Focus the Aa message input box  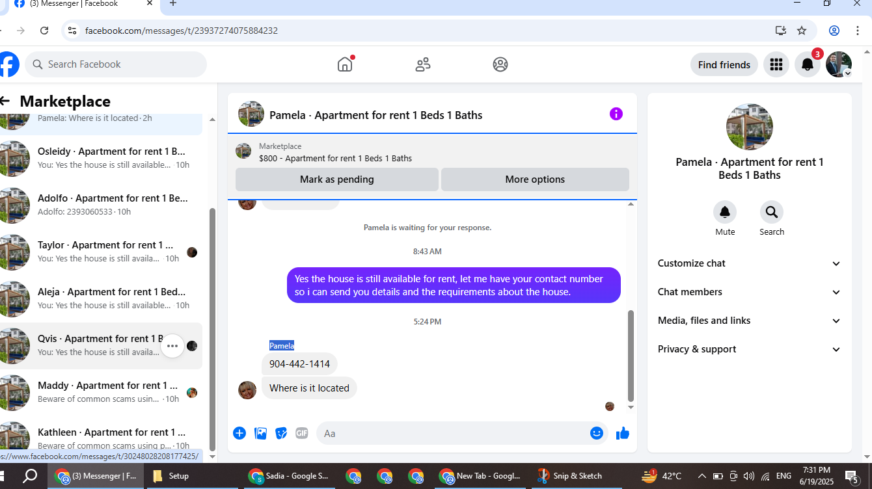click(x=462, y=433)
